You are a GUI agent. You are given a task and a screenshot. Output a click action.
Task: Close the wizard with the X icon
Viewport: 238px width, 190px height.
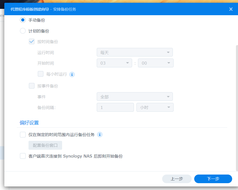click(x=231, y=9)
